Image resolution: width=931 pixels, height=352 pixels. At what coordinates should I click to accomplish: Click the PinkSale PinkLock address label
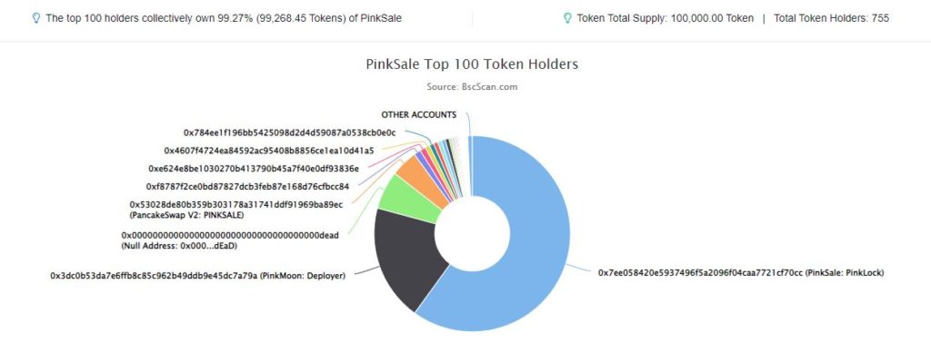pos(741,272)
